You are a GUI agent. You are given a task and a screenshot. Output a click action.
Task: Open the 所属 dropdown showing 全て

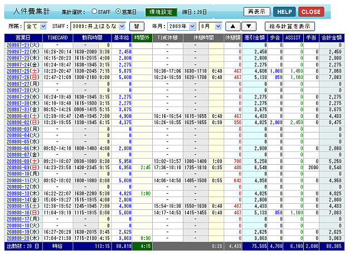(36, 26)
